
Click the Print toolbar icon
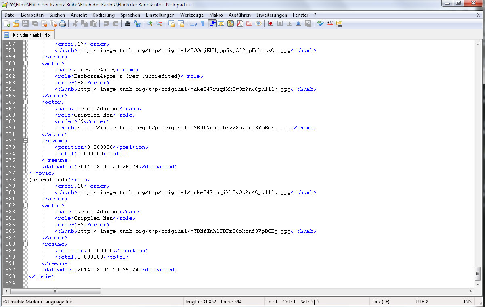point(63,24)
